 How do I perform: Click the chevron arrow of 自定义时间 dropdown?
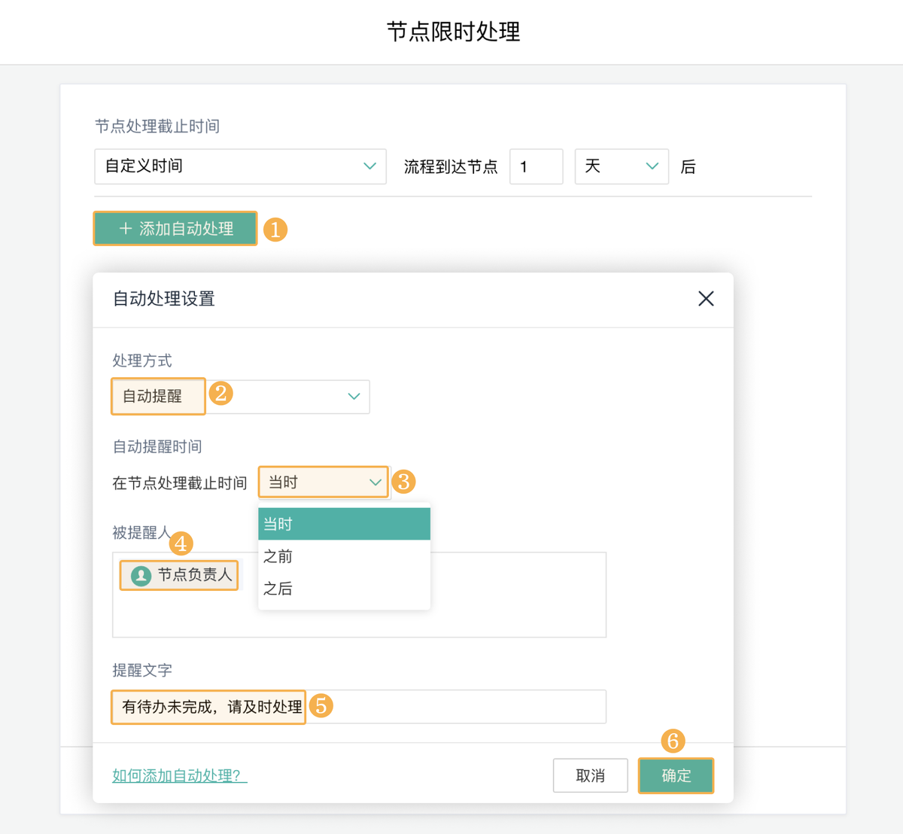tap(369, 166)
